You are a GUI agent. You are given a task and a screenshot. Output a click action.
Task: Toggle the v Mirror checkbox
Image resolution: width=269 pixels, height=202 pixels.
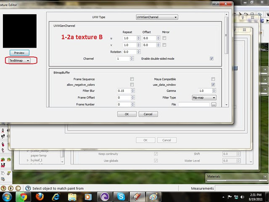164,45
